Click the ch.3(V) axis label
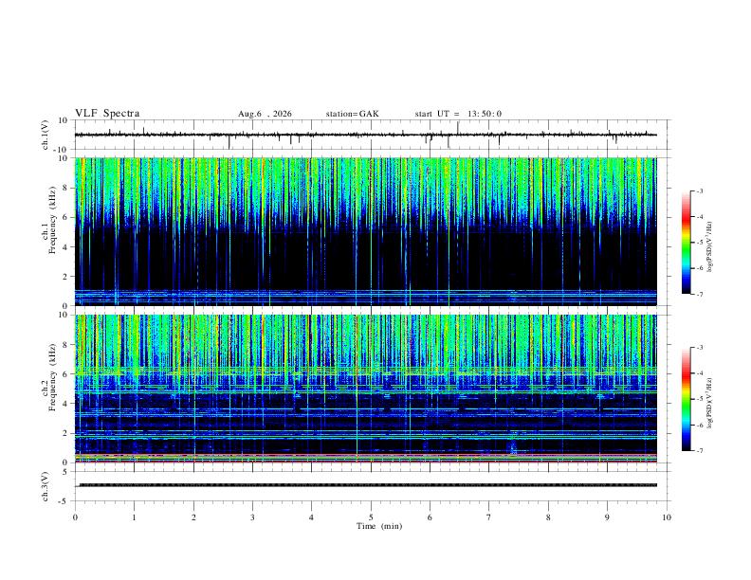The image size is (751, 580). tap(45, 487)
